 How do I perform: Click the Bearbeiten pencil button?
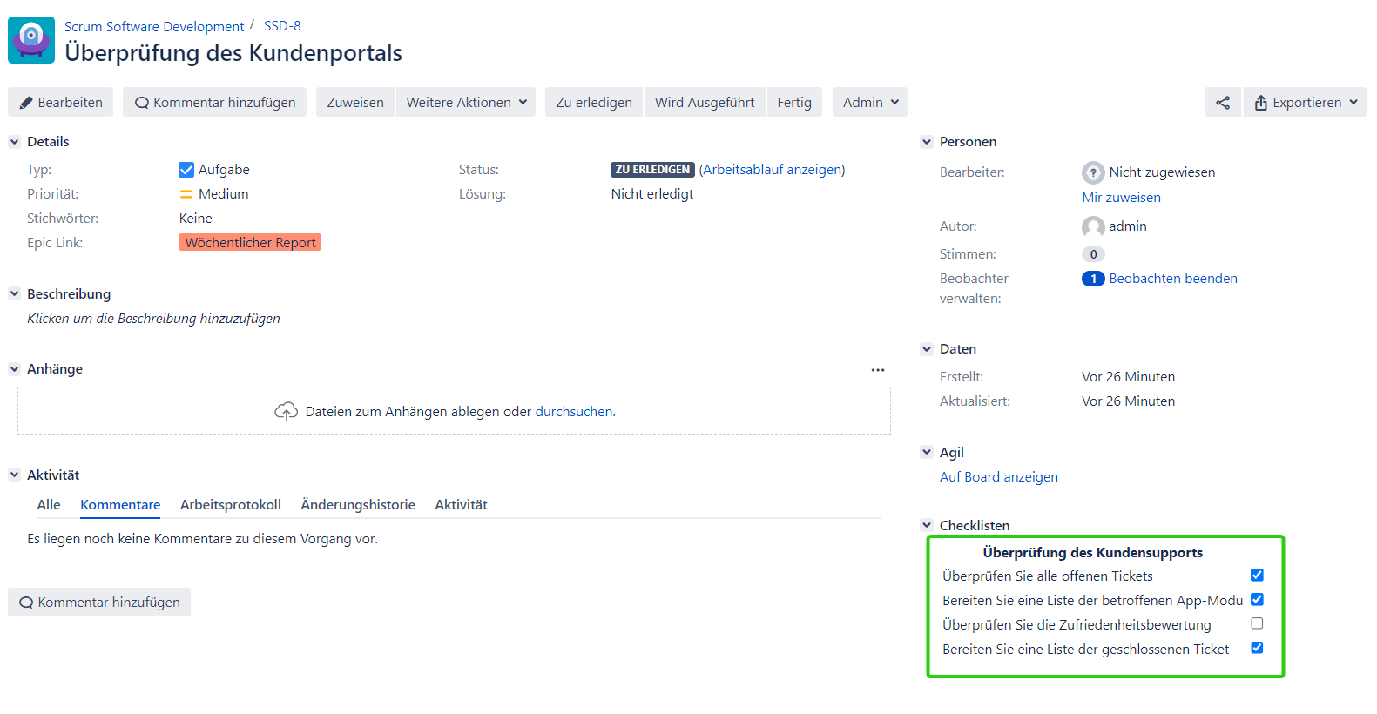pyautogui.click(x=61, y=103)
